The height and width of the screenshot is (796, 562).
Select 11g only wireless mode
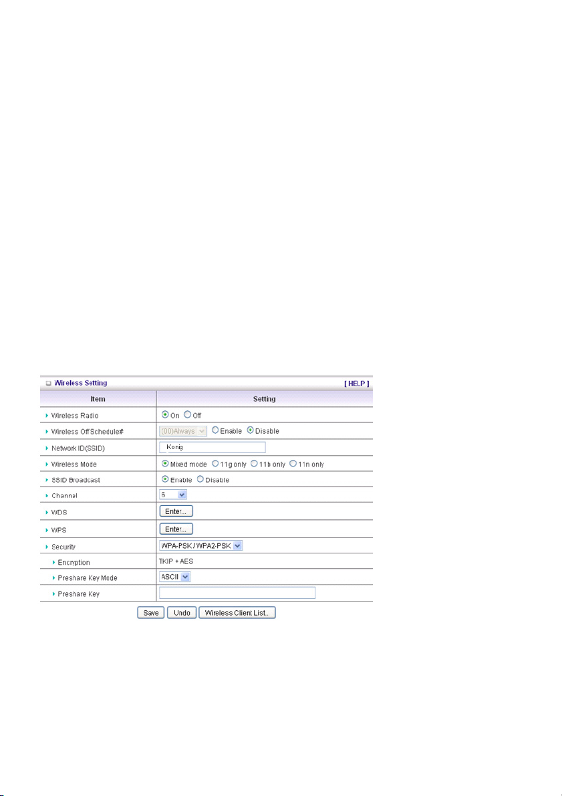point(215,464)
